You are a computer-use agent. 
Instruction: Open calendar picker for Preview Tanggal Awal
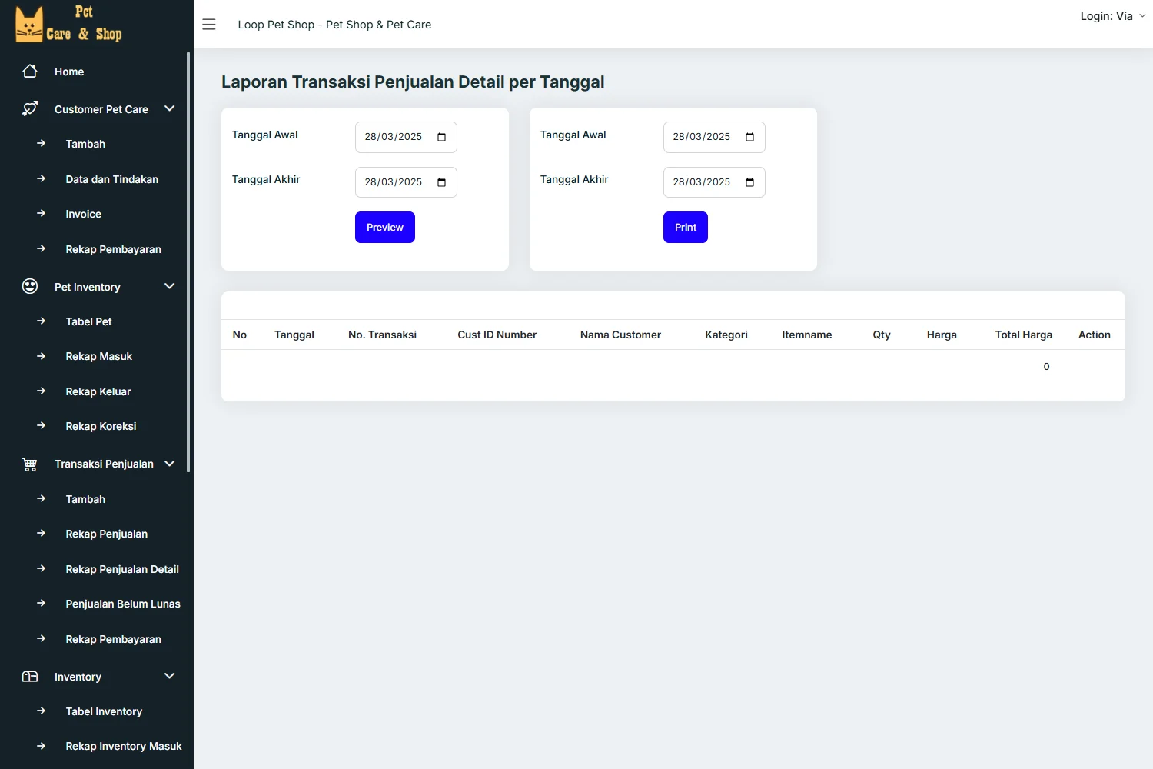(x=441, y=137)
